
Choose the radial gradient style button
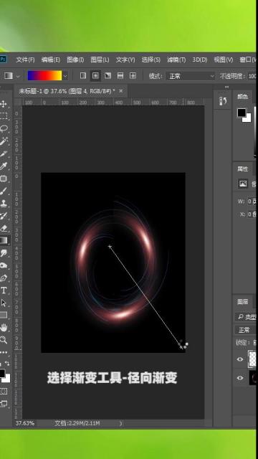coord(95,76)
